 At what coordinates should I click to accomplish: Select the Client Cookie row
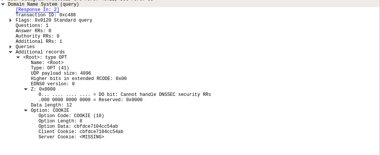(81, 132)
